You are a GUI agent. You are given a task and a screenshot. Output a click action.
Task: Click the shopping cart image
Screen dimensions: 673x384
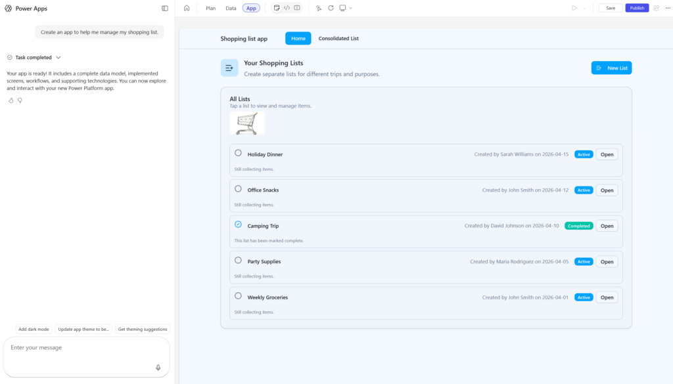[x=247, y=123]
